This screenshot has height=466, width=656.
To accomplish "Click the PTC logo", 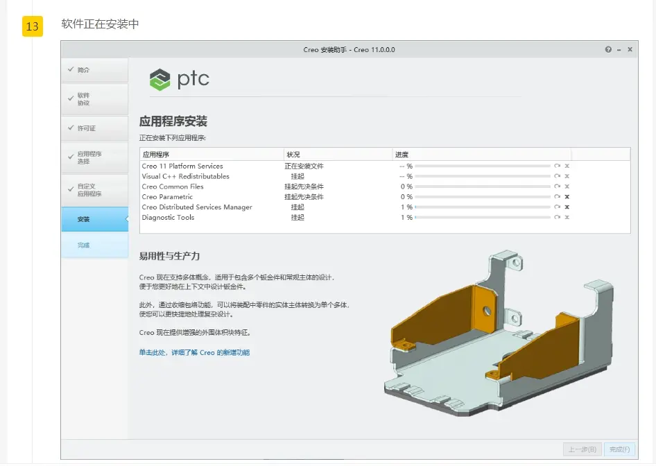I will pos(179,79).
